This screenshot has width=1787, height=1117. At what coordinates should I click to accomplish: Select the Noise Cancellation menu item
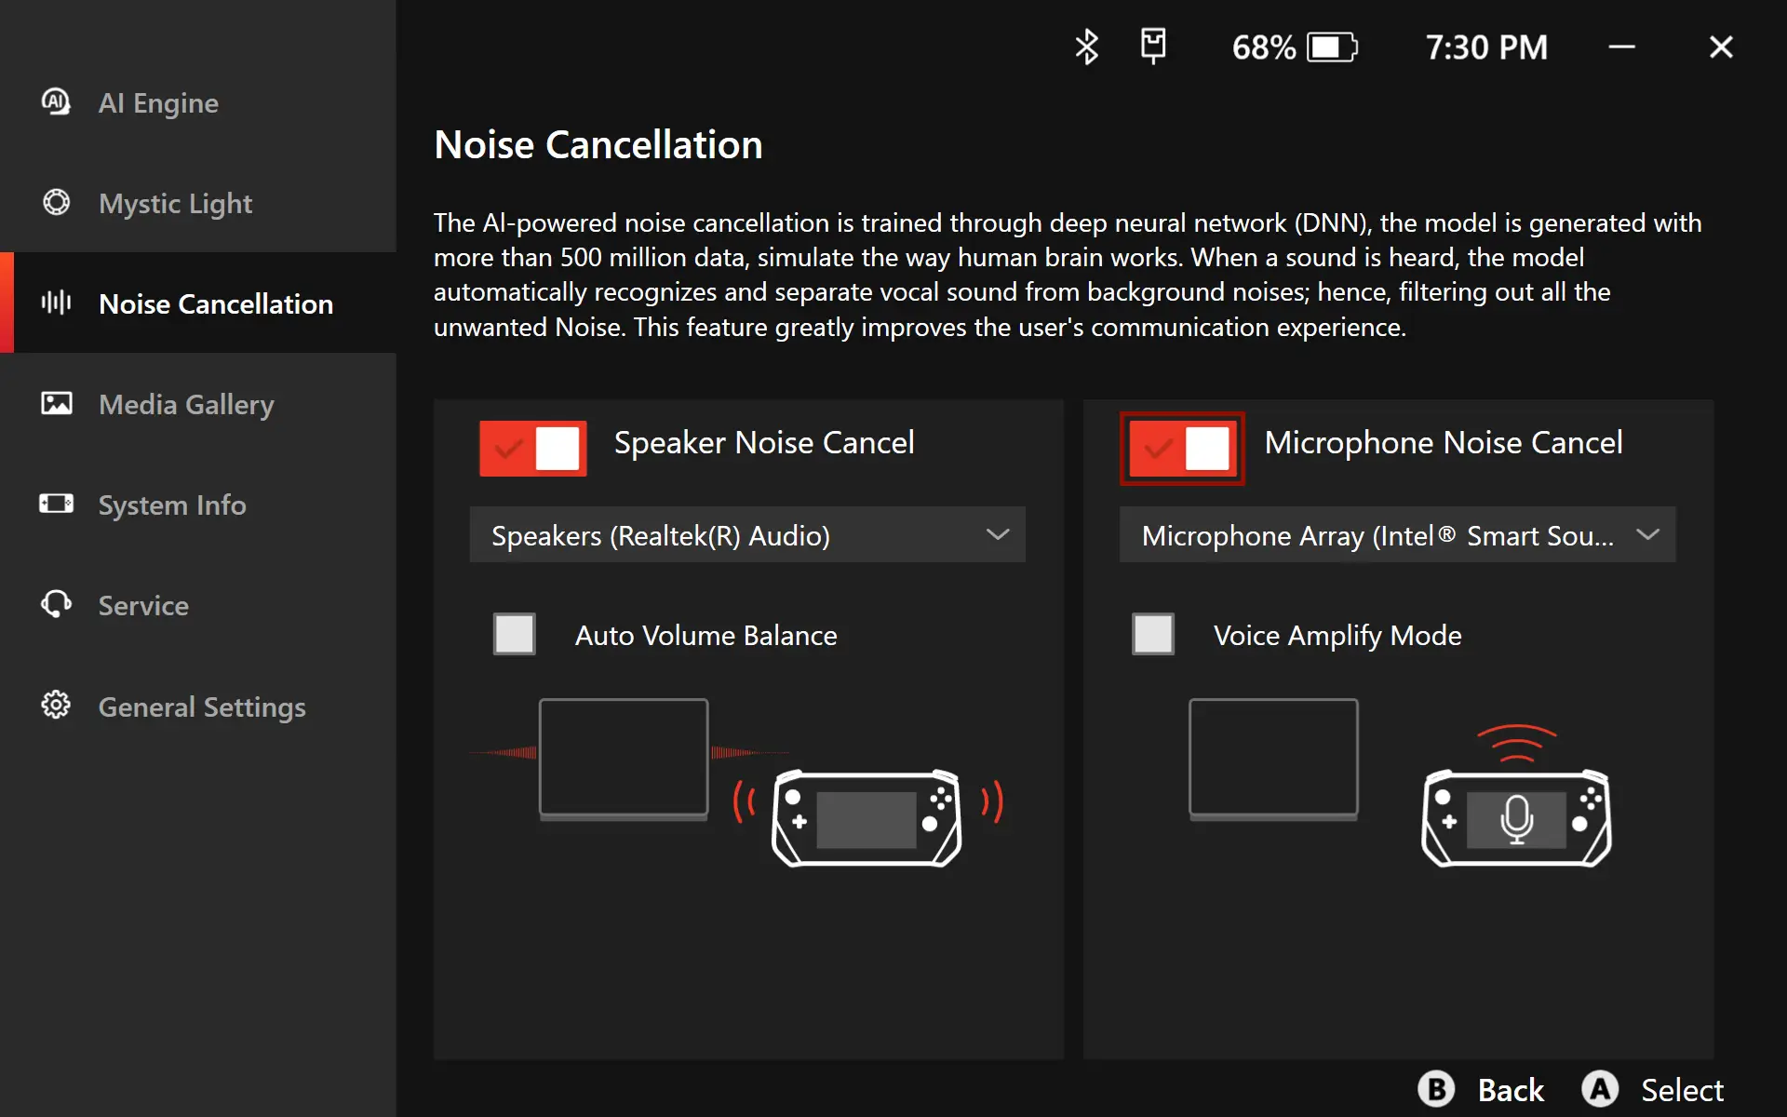pos(215,303)
